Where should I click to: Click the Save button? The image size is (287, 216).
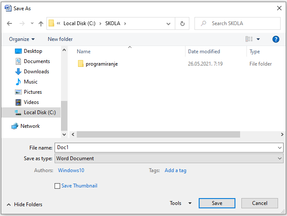point(217,203)
